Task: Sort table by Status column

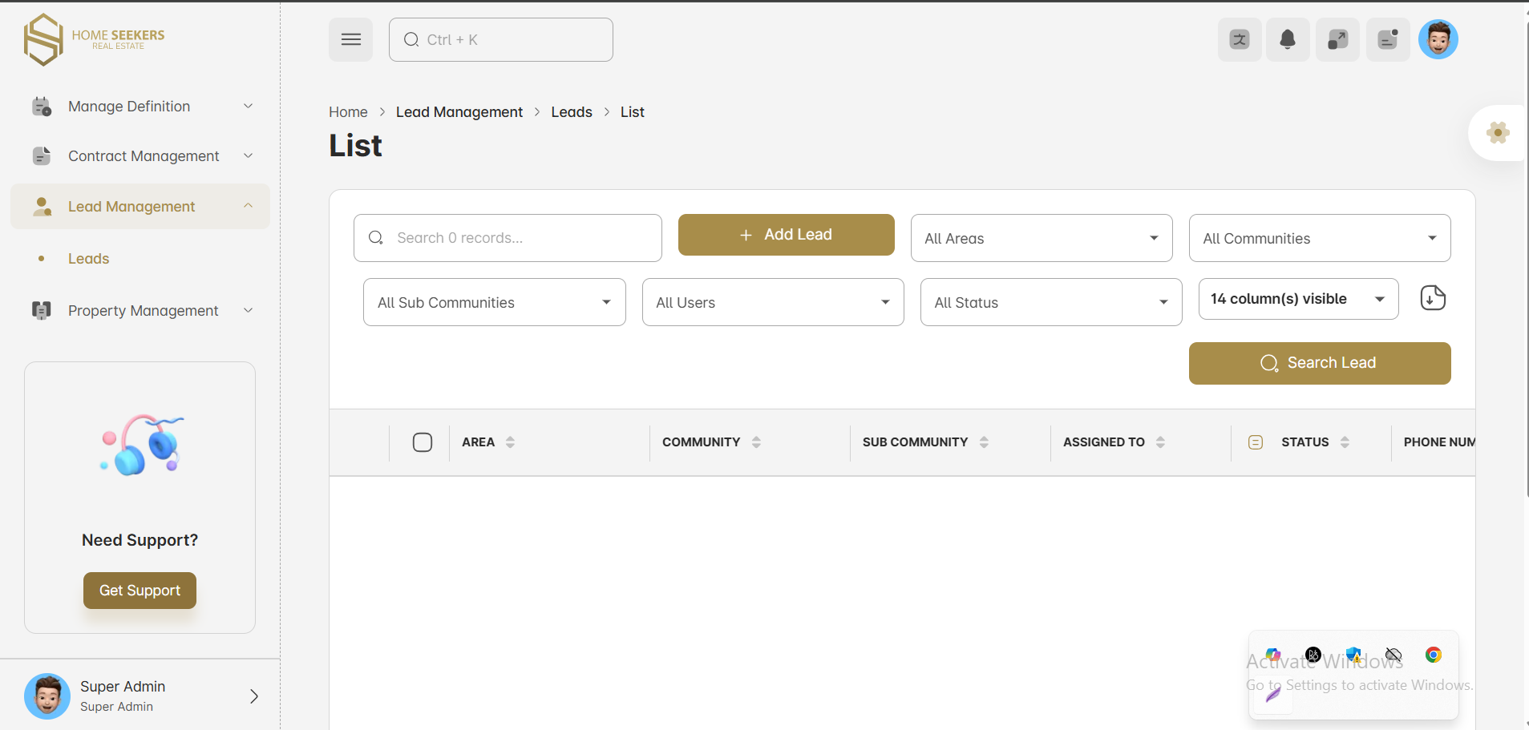Action: (x=1345, y=442)
